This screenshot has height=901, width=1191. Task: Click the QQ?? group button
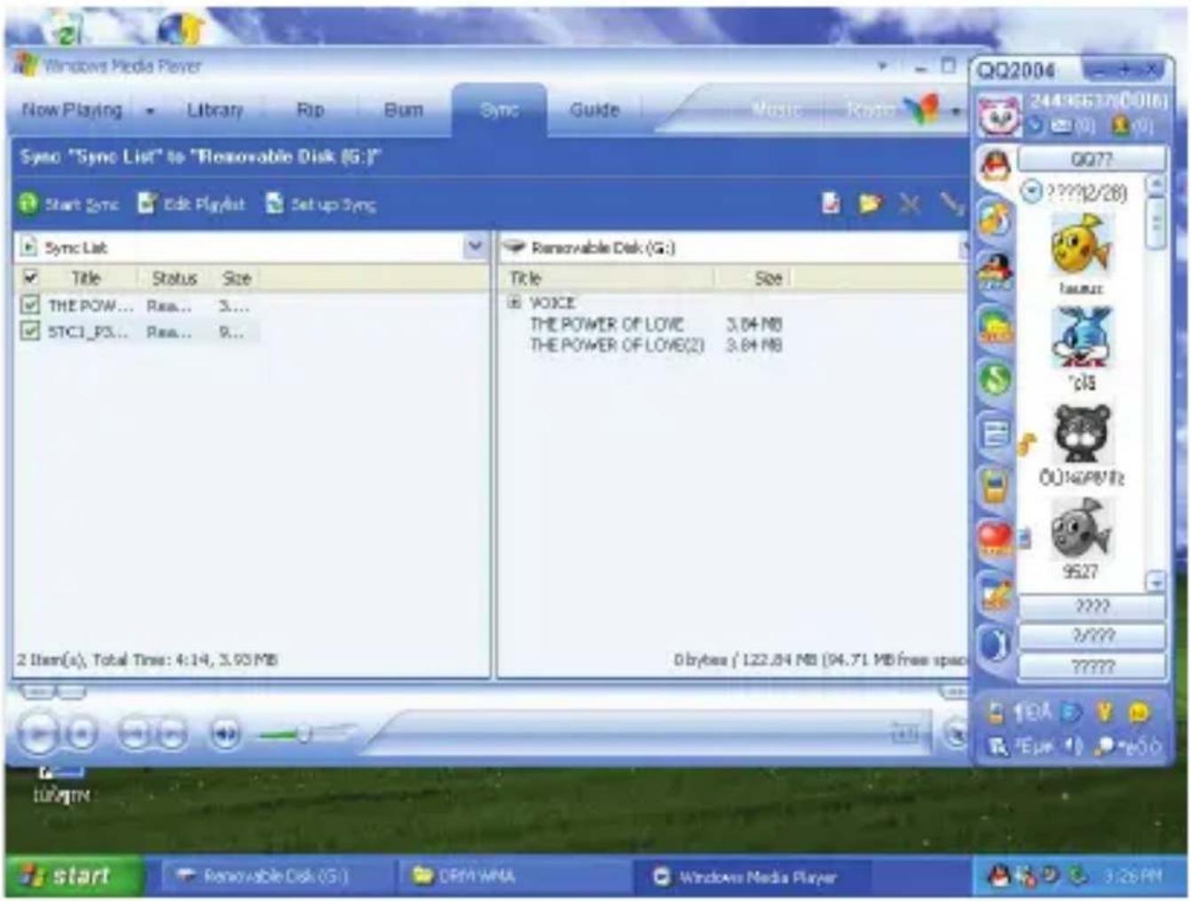pyautogui.click(x=1092, y=160)
